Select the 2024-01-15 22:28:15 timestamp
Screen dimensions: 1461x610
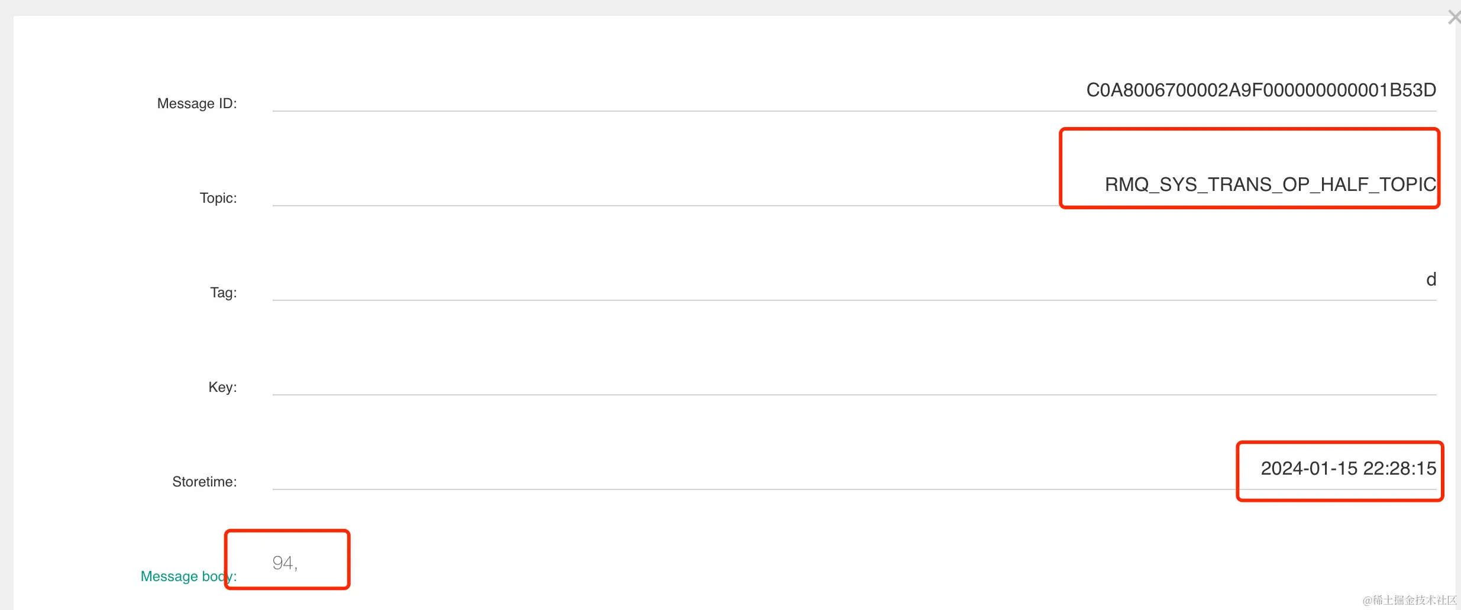click(1348, 469)
